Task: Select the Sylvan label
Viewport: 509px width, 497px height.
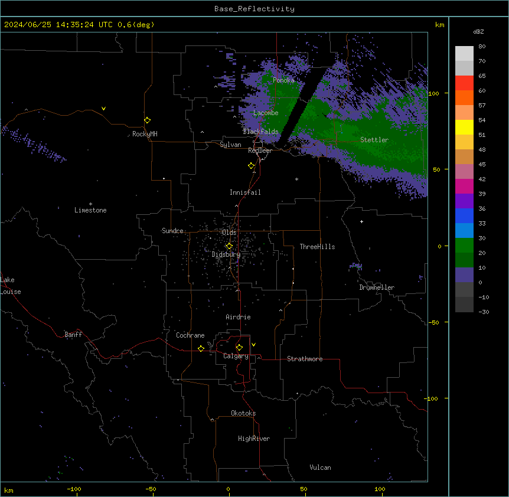Action: [230, 145]
